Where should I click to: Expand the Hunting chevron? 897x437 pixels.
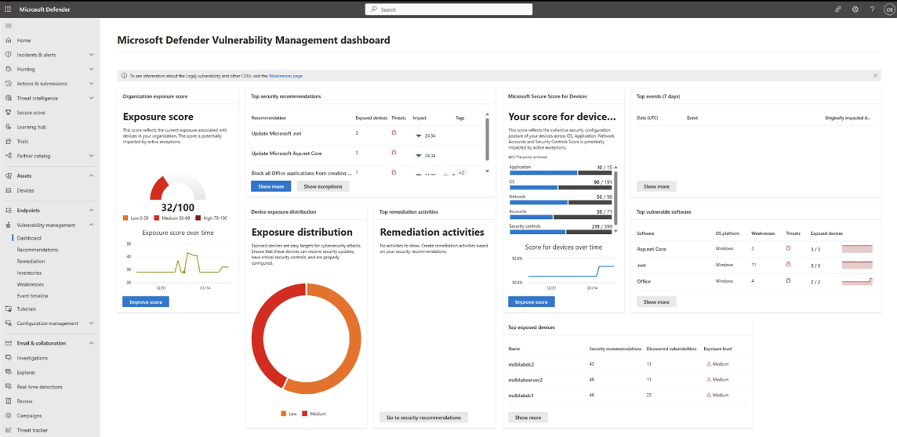pos(92,69)
